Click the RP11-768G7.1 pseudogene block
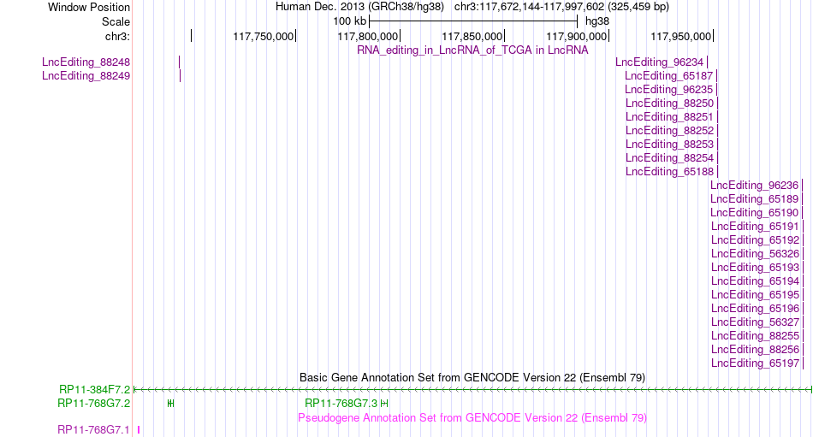 click(139, 430)
